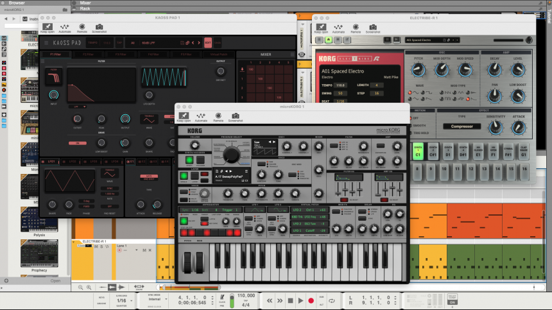Screen dimensions: 552x310
Task: Click zoom in magnifier in sequencer
Action: click(x=89, y=287)
